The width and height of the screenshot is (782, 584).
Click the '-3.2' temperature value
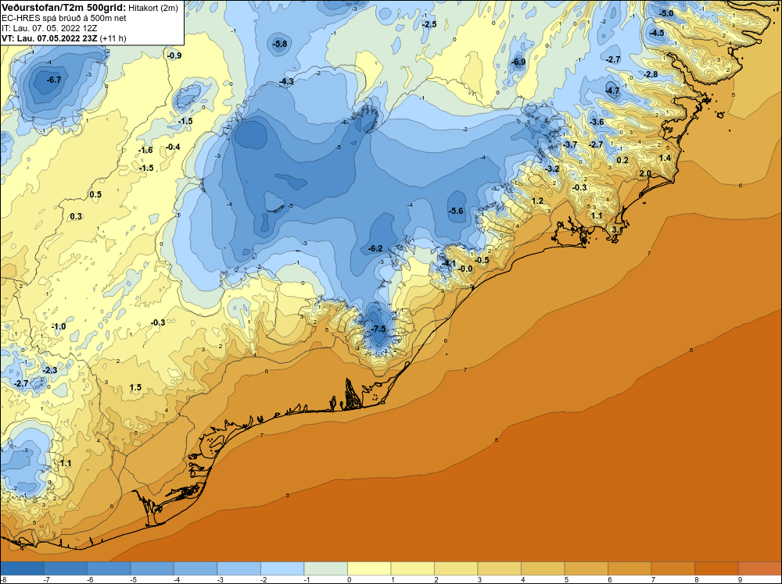(x=552, y=169)
